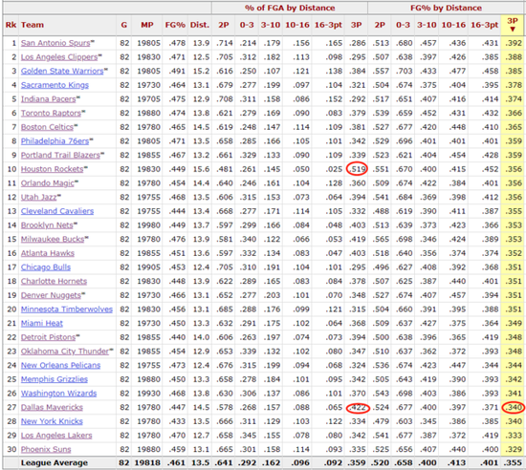Open the Cleveland Cavaliers team link

coord(57,211)
